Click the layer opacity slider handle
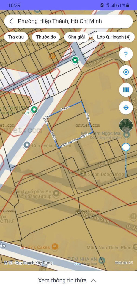The height and width of the screenshot is (297, 137). [126, 147]
